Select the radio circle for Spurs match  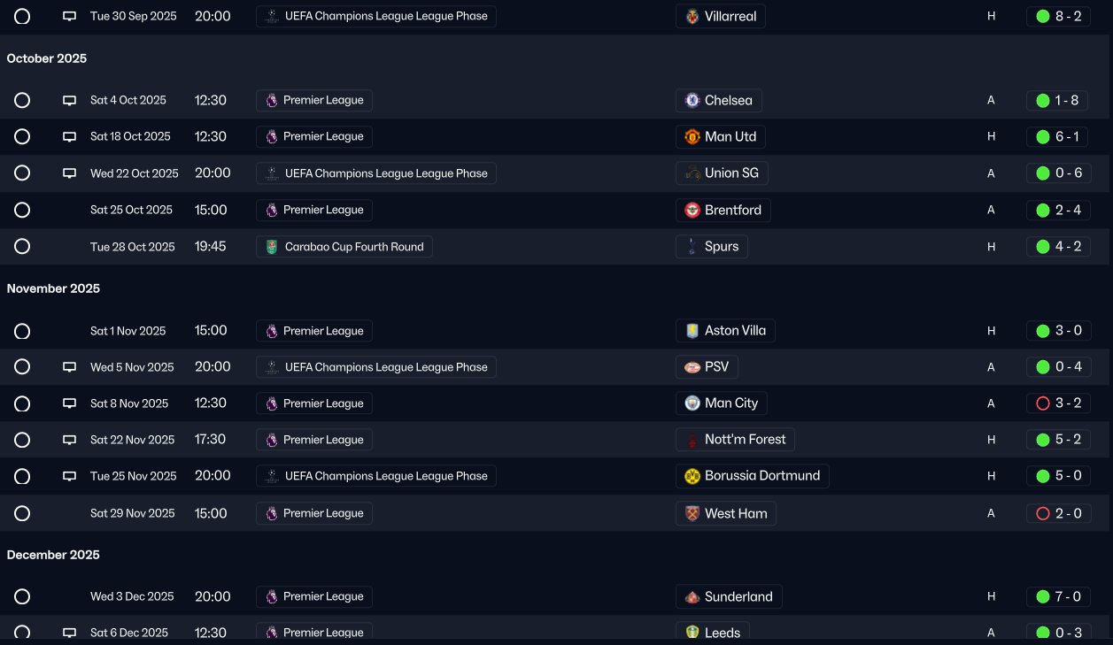[22, 247]
